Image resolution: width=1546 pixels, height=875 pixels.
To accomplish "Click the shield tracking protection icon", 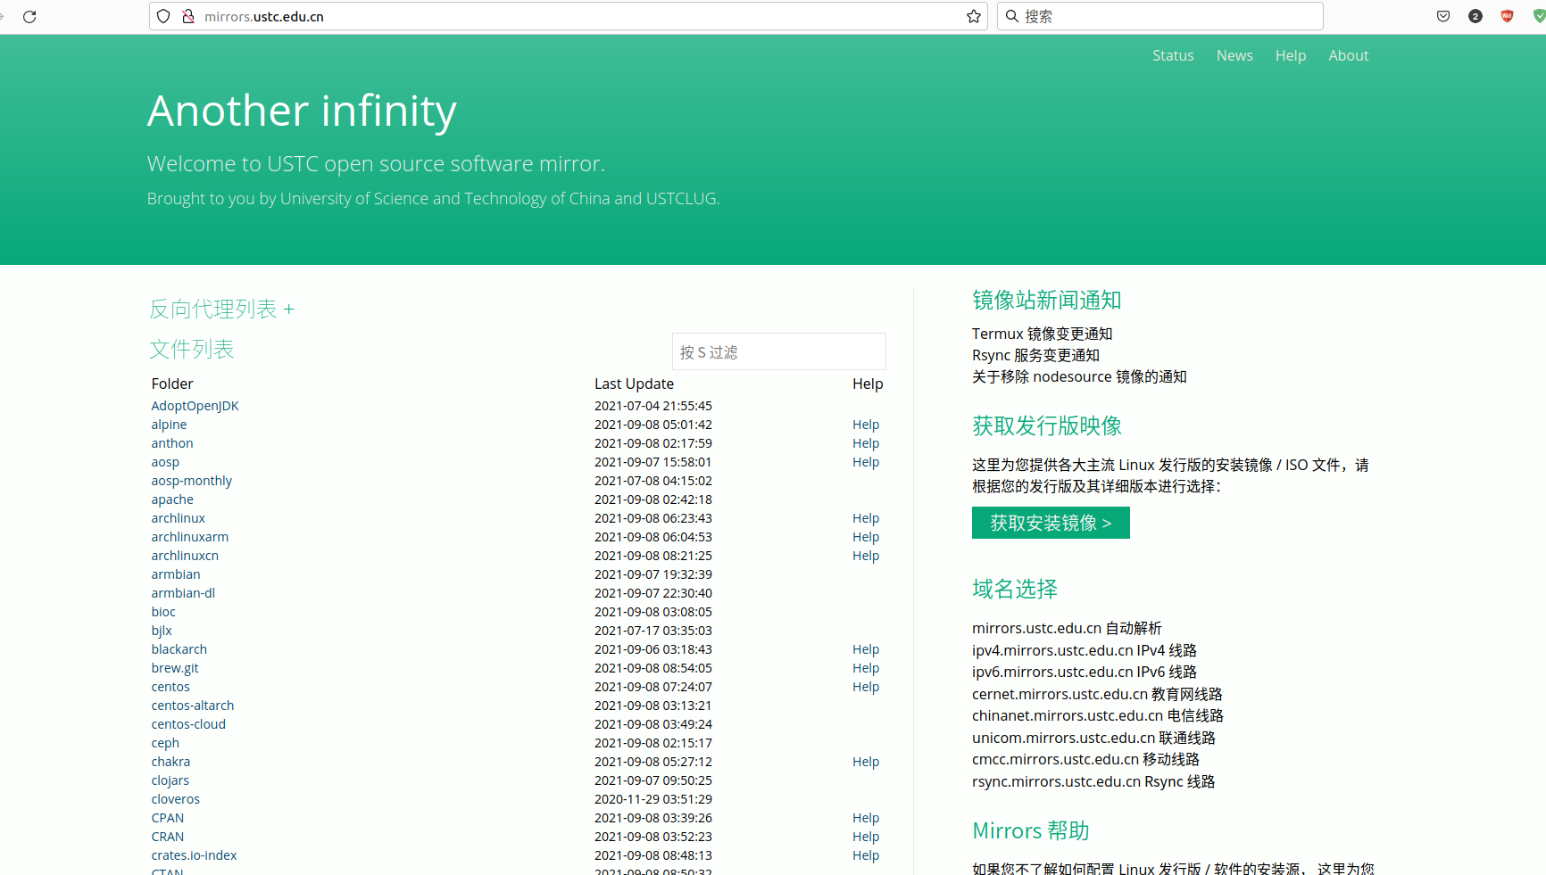I will [163, 16].
